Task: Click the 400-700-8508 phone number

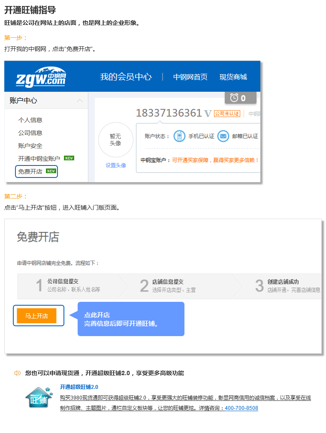Action: (x=241, y=408)
